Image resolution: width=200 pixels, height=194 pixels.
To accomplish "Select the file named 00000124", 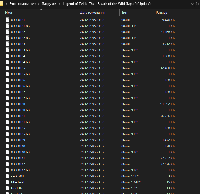I will click(18, 56).
